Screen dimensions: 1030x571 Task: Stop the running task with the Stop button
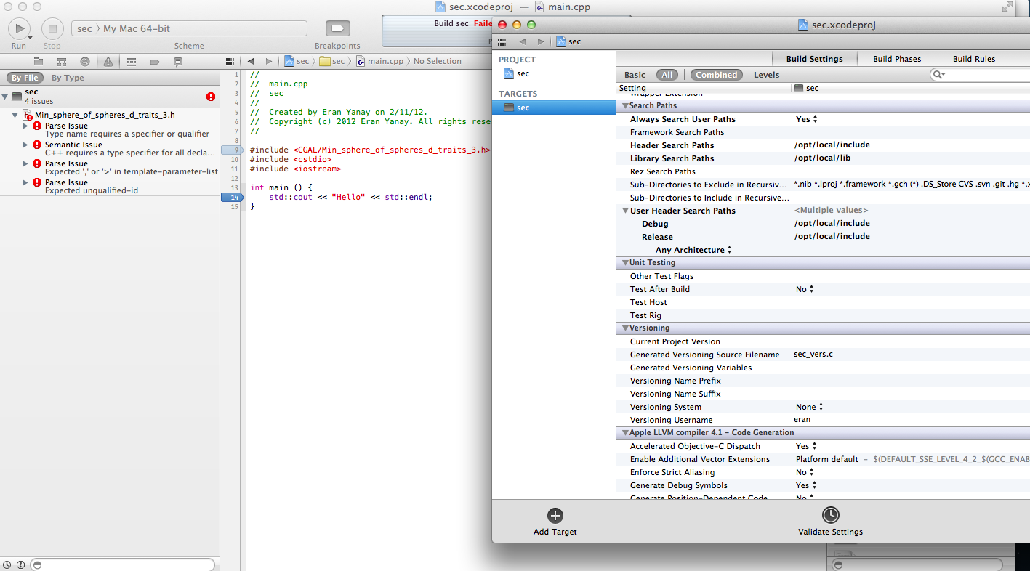pos(52,28)
